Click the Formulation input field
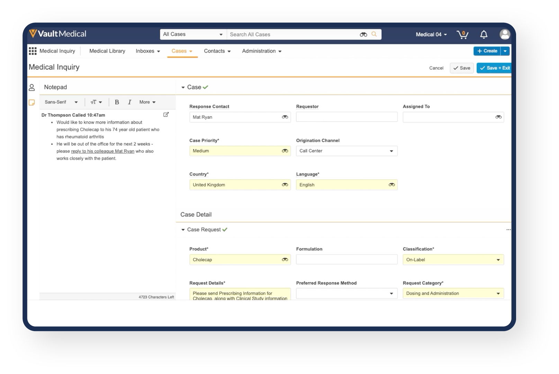Screen dimensions: 559x374 pos(346,260)
